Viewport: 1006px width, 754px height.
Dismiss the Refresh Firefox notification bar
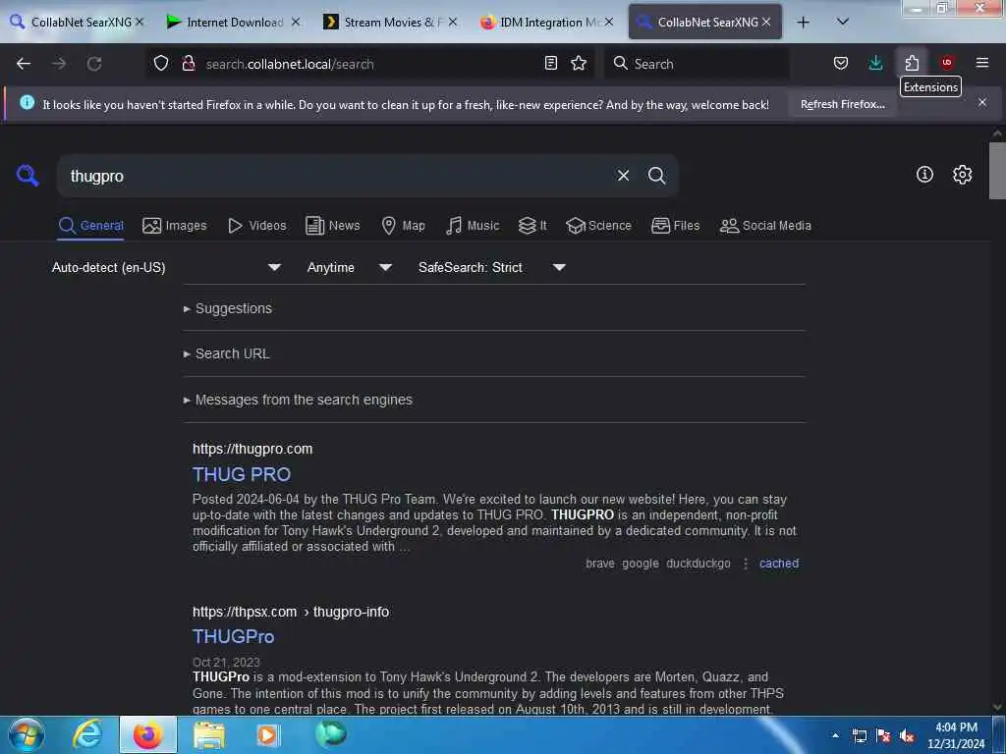(x=982, y=102)
